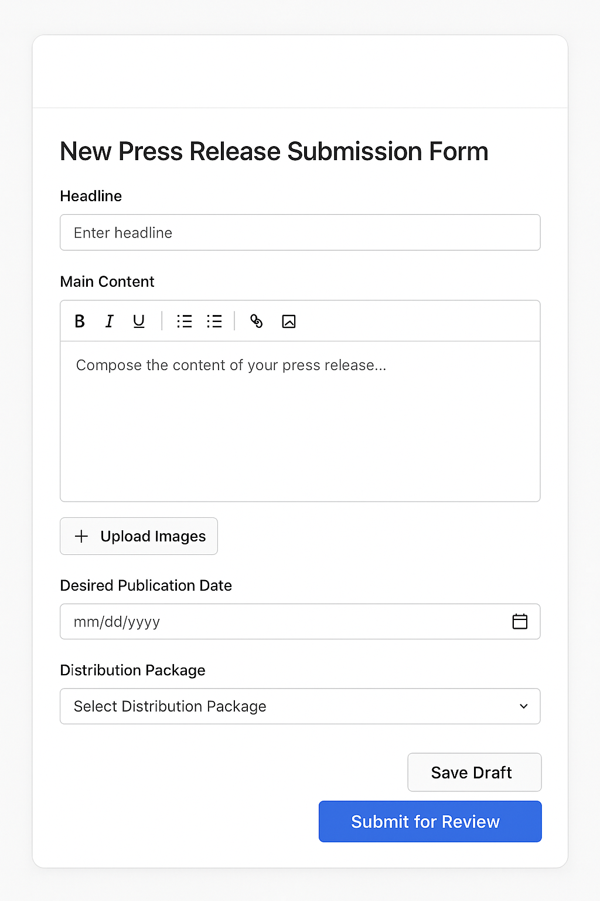600x901 pixels.
Task: Click the Upload Images button label
Action: click(x=153, y=536)
